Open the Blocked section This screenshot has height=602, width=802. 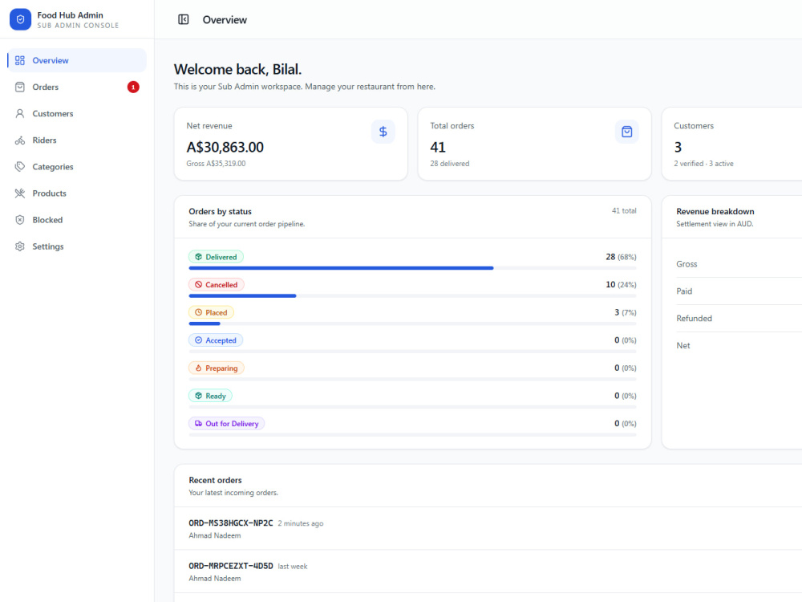77,220
